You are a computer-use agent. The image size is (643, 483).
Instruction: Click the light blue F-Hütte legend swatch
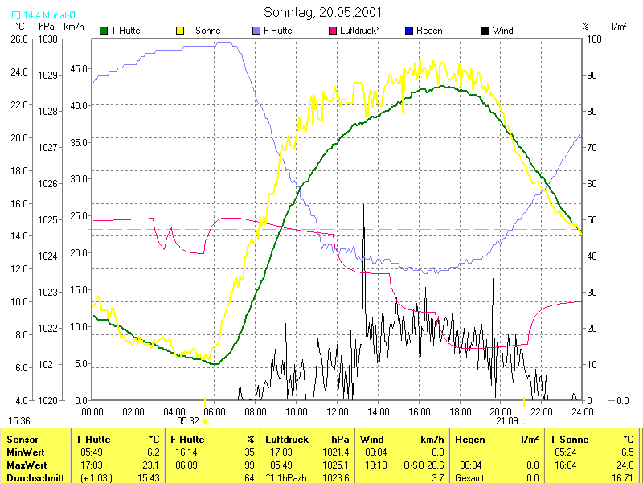[256, 31]
